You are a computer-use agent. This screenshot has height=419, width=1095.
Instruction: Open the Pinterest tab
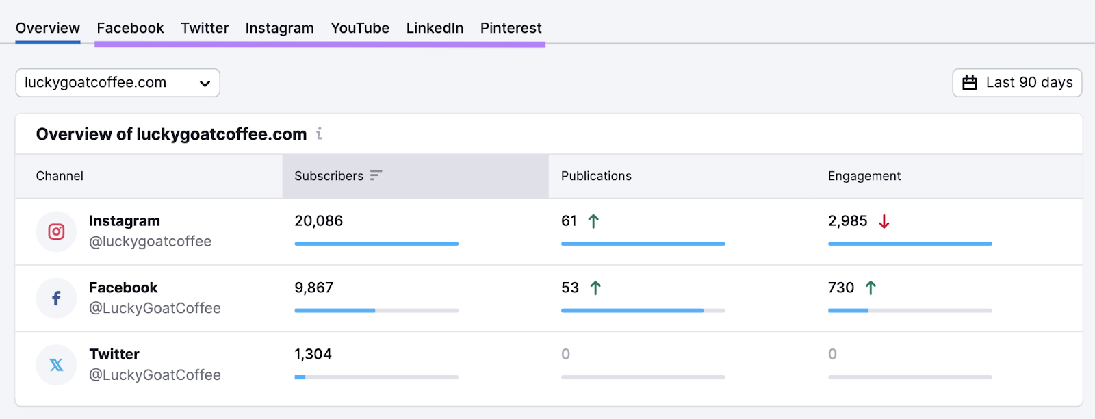(x=511, y=28)
